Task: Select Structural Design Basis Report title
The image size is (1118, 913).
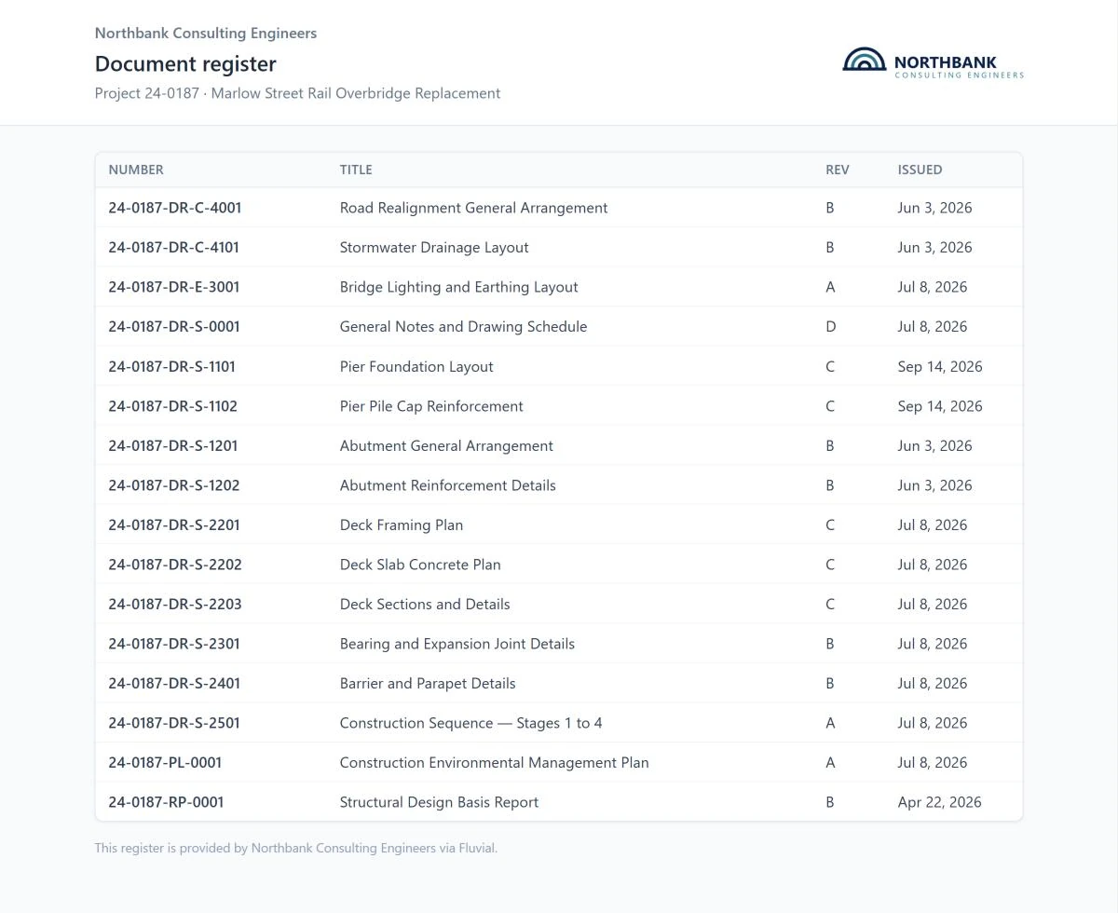Action: (439, 802)
